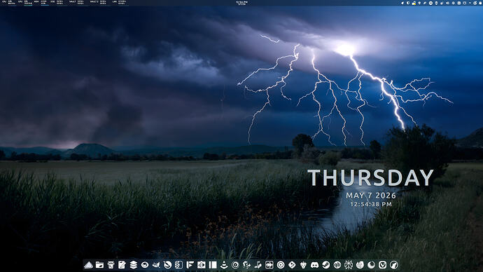Click the LAN network monitor
Viewport: 483px width, 272px height.
(120, 3)
